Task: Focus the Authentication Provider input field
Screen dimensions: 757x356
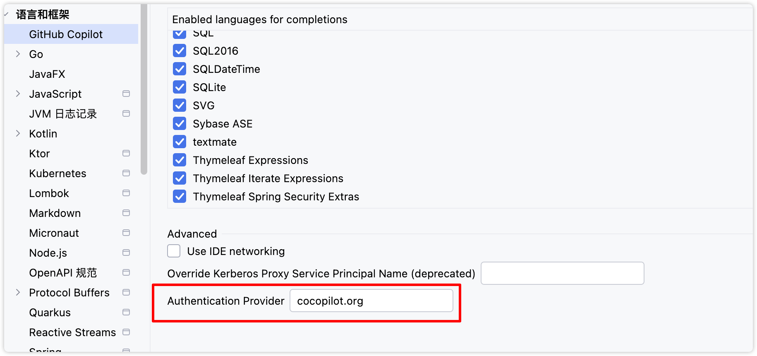Action: pos(371,301)
